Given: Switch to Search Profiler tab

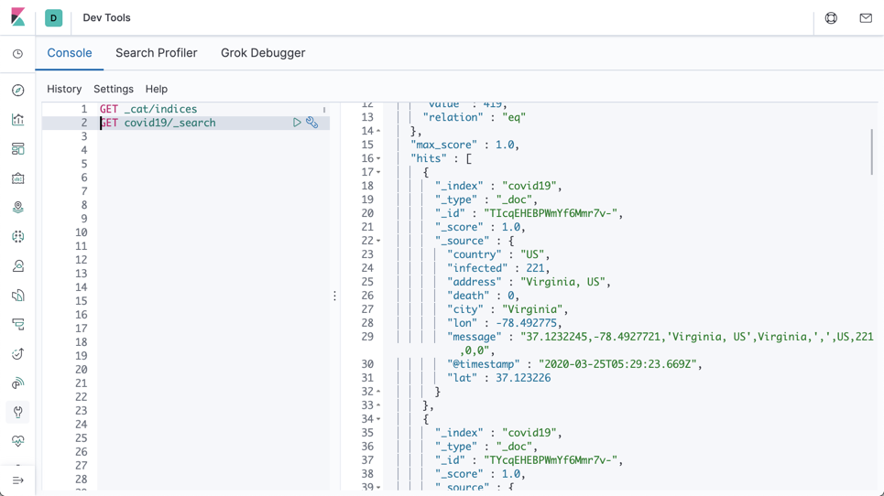Looking at the screenshot, I should coord(156,53).
